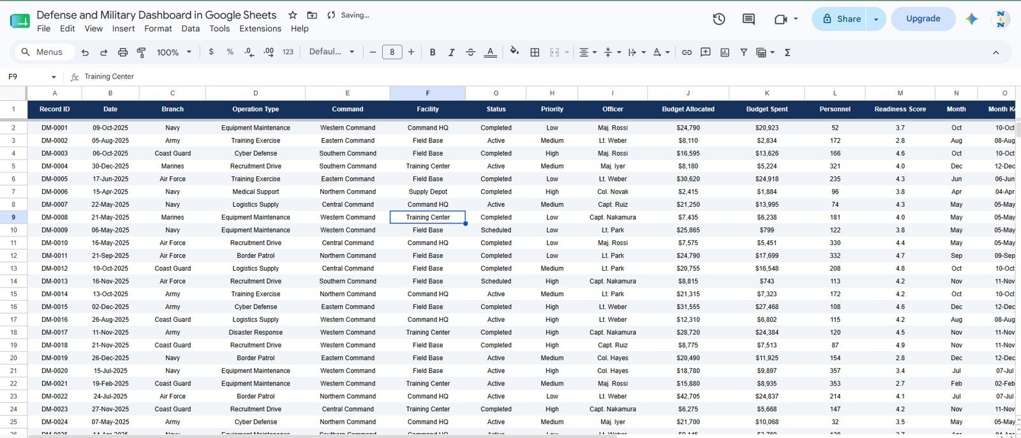
Task: Open text rotation dropdown
Action: coord(660,52)
